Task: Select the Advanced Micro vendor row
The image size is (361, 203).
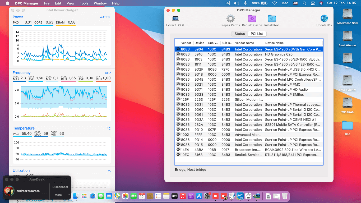Action: pos(249,135)
